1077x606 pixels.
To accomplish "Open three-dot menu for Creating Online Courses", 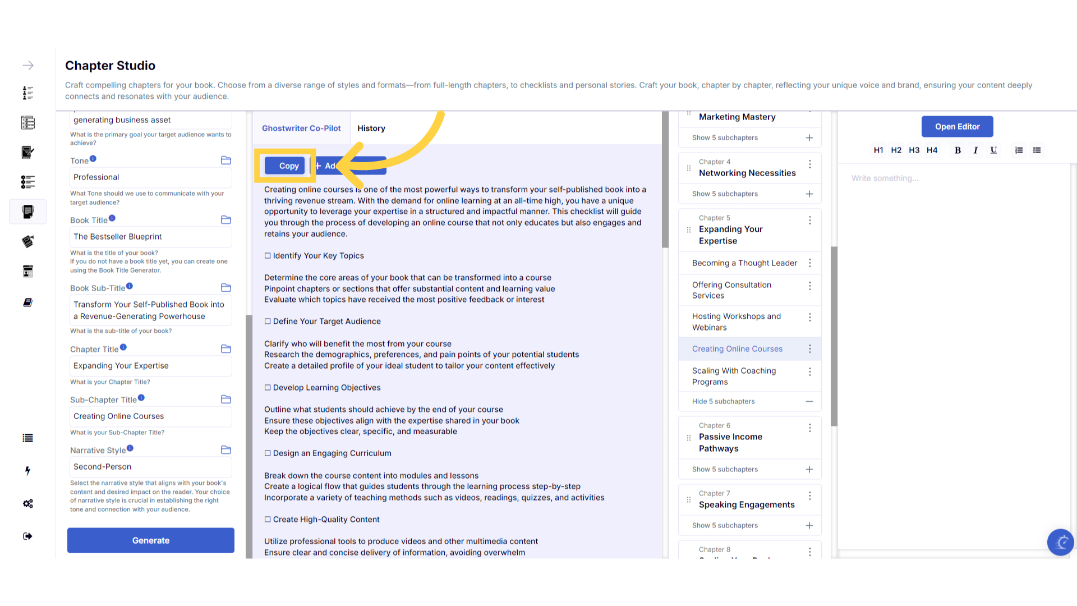I will (x=809, y=349).
